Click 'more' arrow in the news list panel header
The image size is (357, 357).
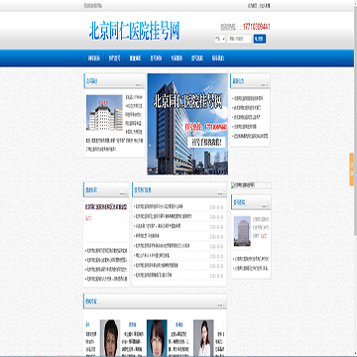tap(221, 193)
